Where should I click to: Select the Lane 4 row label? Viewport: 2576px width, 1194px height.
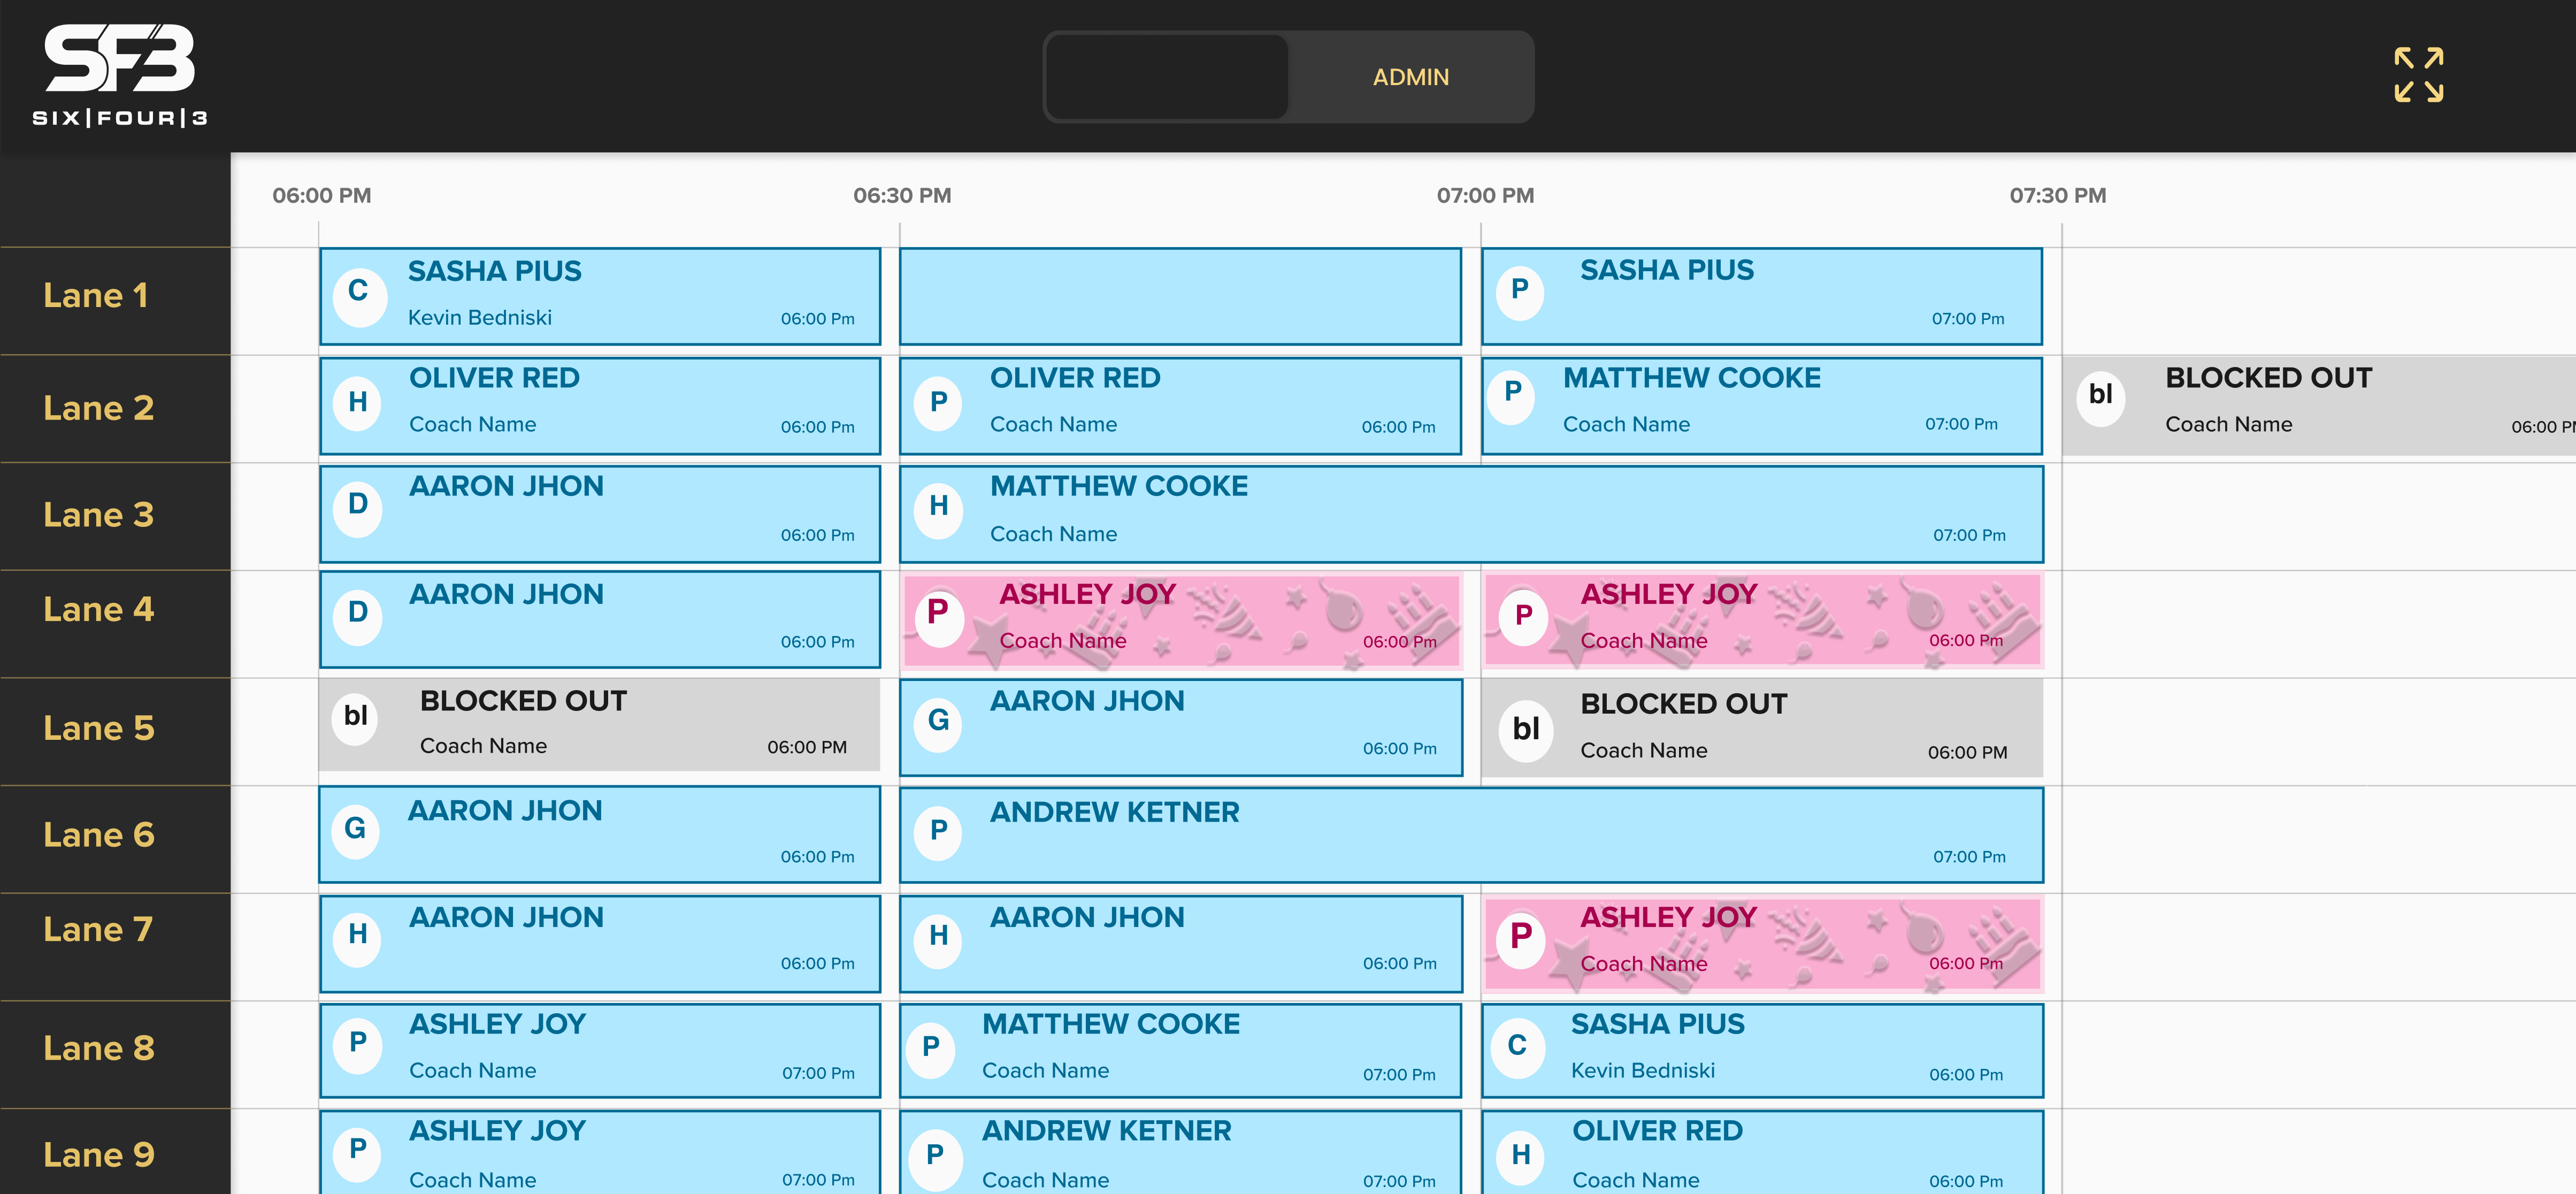tap(98, 610)
